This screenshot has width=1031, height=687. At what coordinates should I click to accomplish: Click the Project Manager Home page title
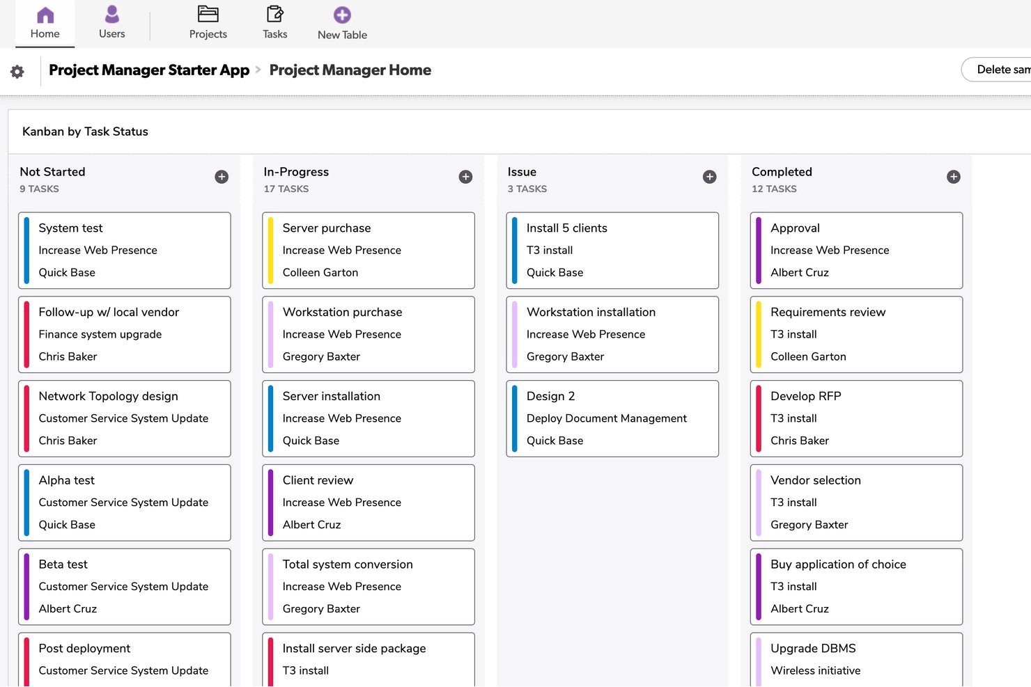click(350, 70)
